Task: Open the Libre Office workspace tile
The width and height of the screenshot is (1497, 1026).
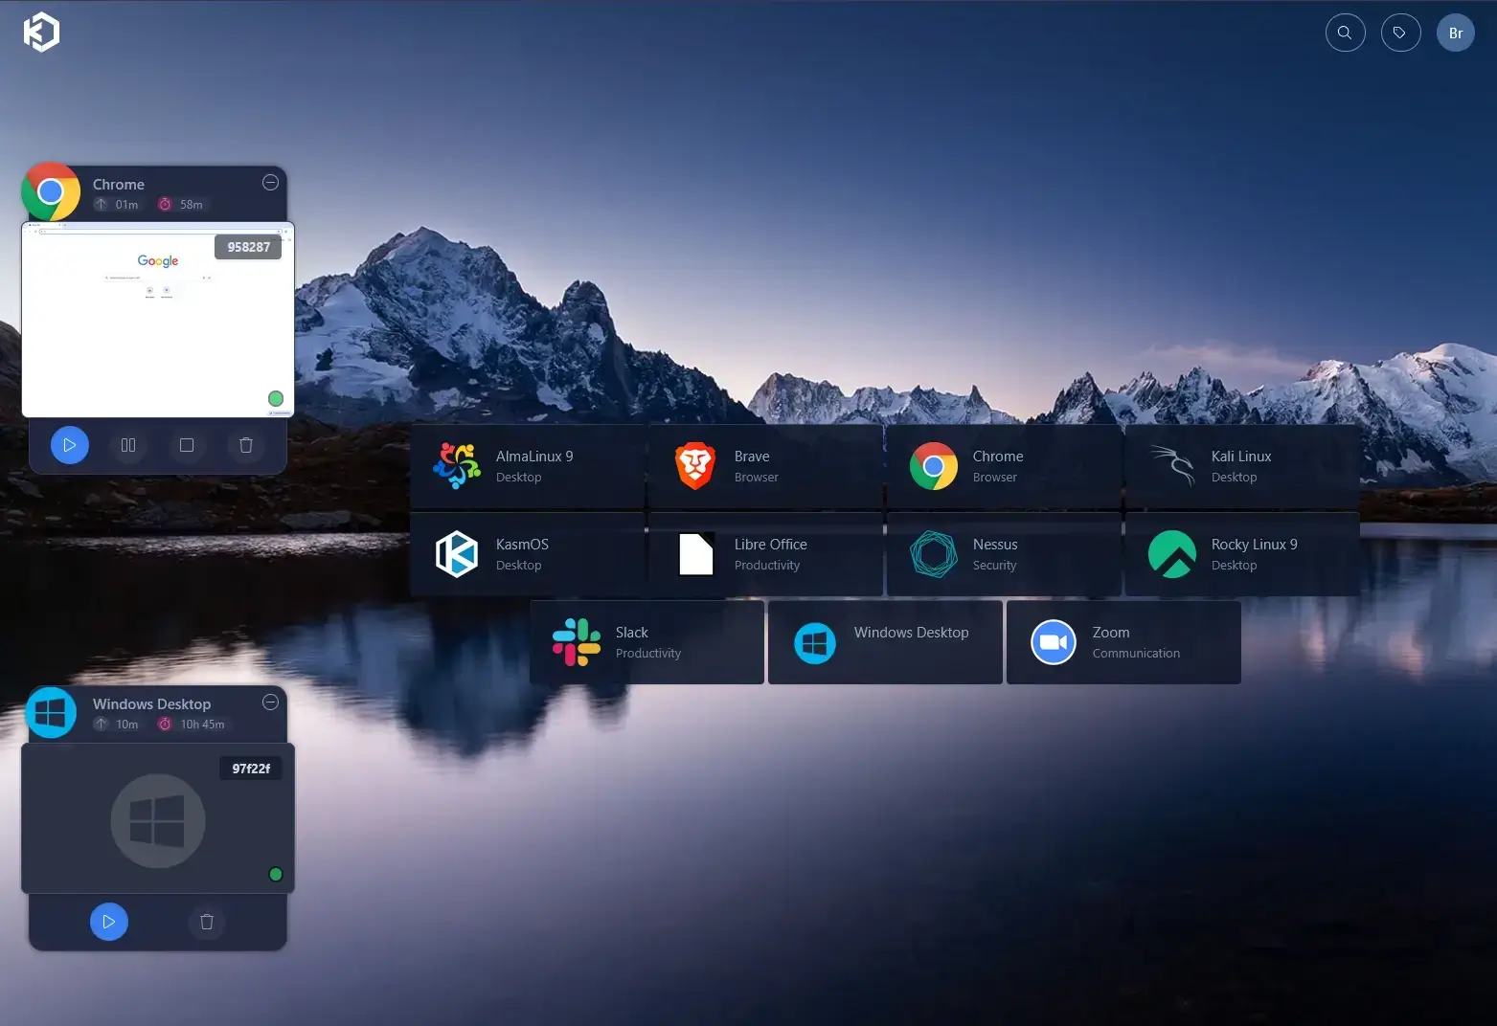Action: pos(765,554)
